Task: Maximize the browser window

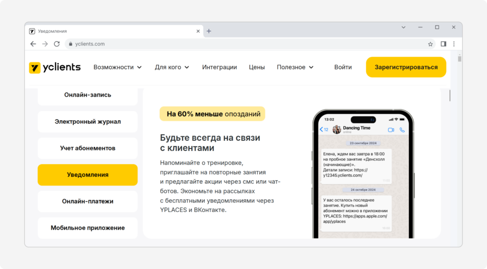Action: tap(437, 27)
